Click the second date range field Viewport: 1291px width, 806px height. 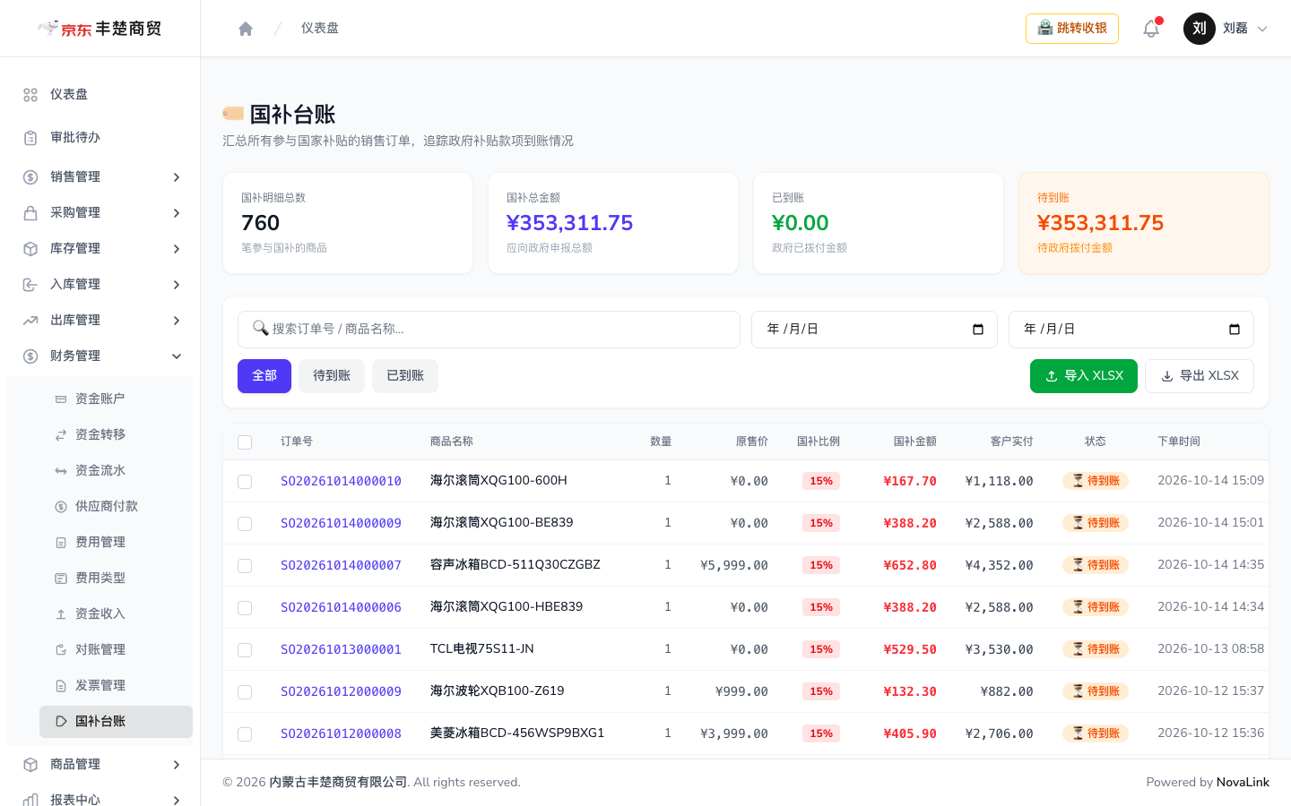pos(1131,330)
